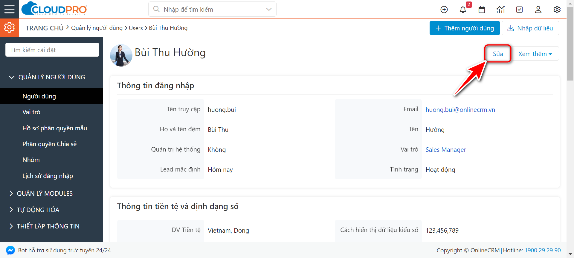Click Thêm người dùng button
574x258 pixels.
tap(465, 28)
